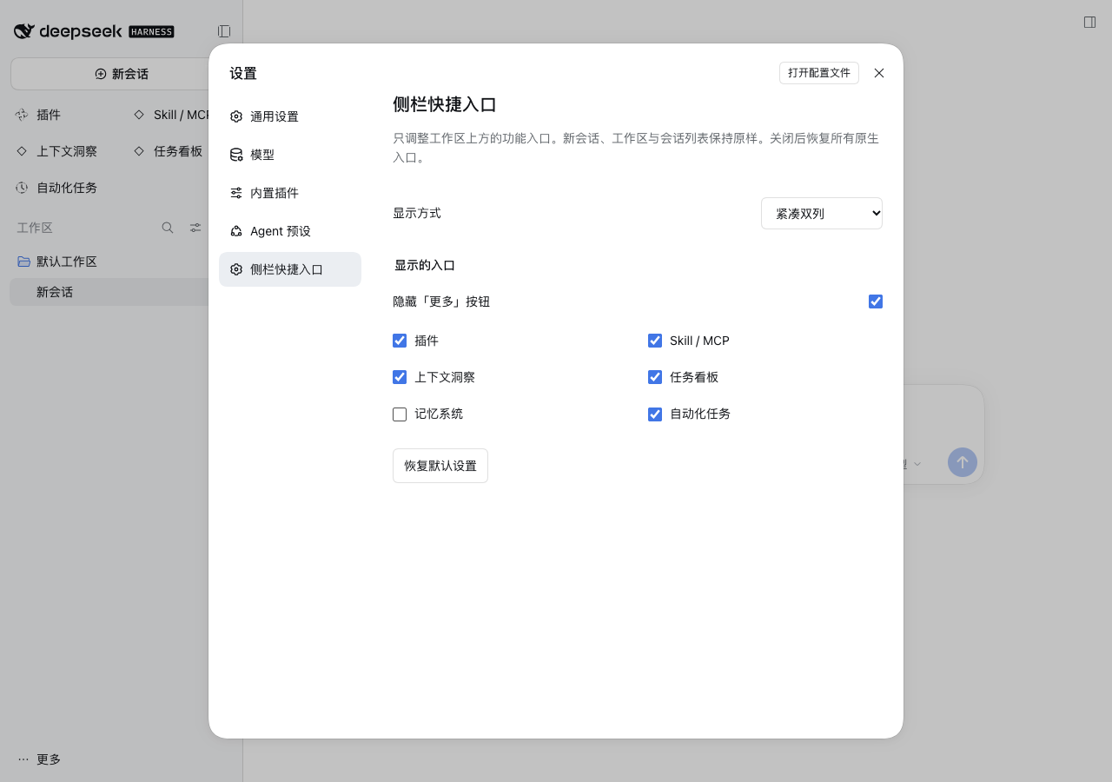Image resolution: width=1112 pixels, height=782 pixels.
Task: Open 自动化任务 clock icon in sidebar
Action: (x=22, y=188)
